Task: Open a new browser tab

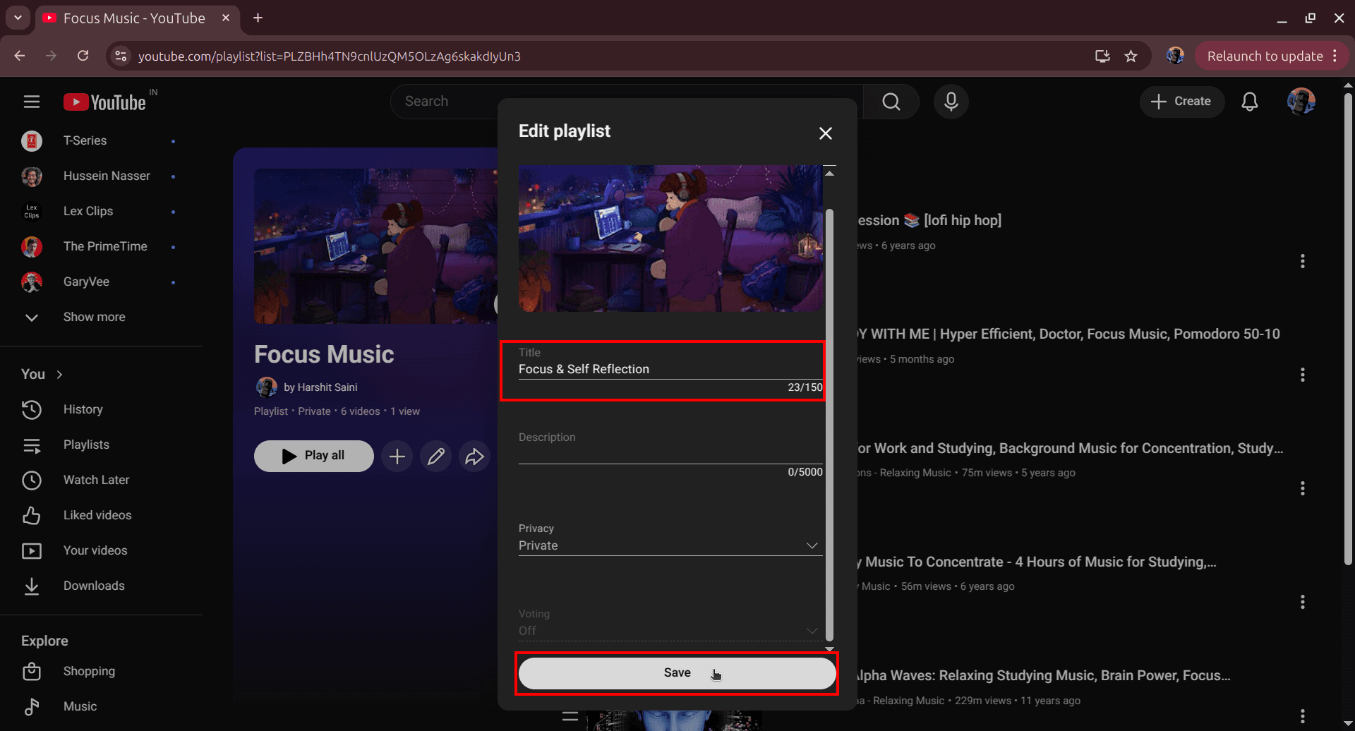Action: tap(258, 18)
